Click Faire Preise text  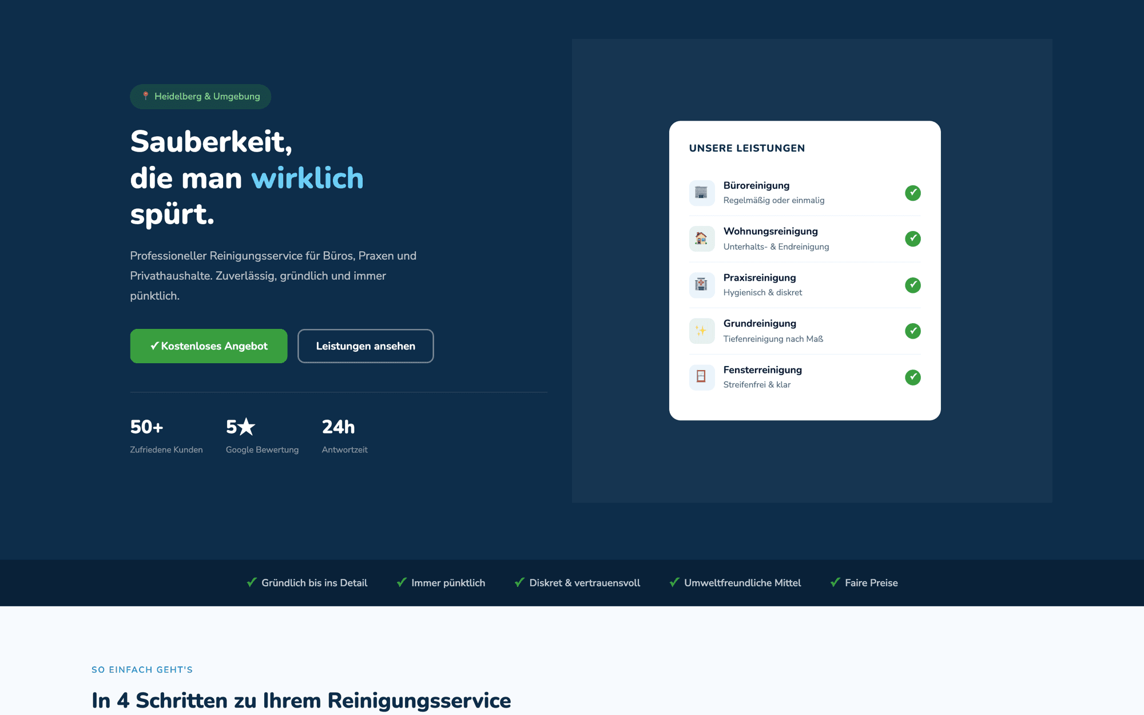[x=871, y=583]
